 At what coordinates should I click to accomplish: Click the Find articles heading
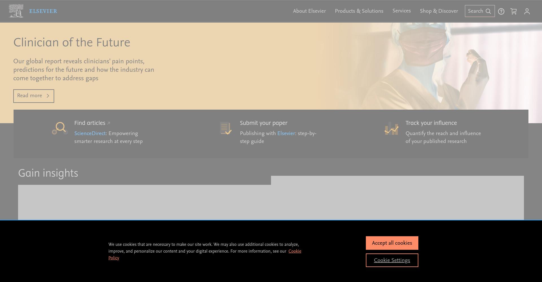[x=90, y=123]
